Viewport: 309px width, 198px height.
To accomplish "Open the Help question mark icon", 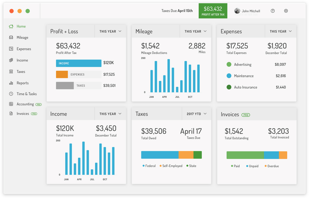I will coord(273,11).
